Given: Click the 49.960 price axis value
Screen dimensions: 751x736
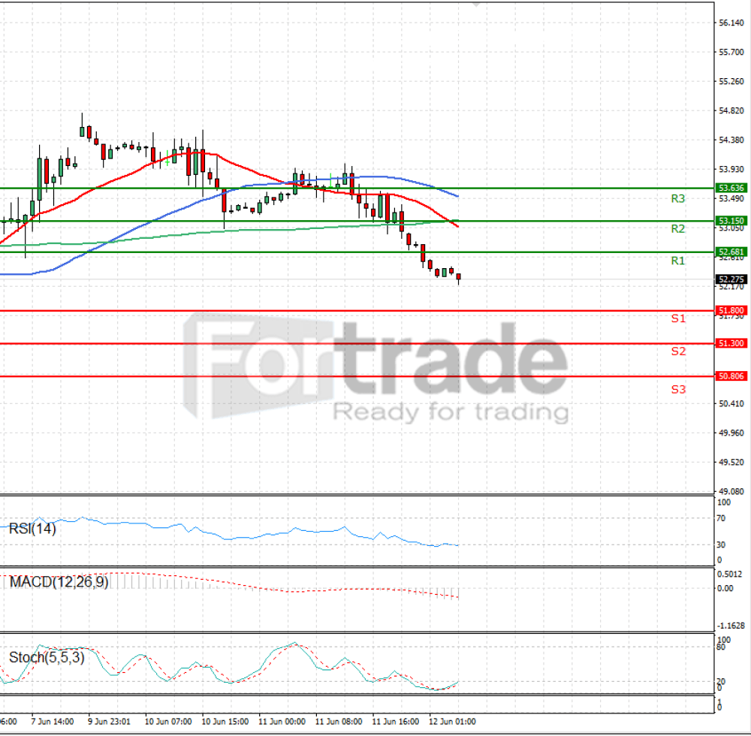Looking at the screenshot, I should 731,433.
